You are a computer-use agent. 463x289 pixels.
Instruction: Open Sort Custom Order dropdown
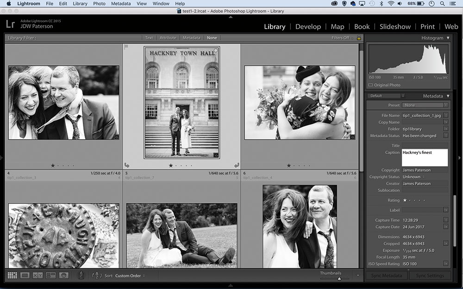[130, 276]
